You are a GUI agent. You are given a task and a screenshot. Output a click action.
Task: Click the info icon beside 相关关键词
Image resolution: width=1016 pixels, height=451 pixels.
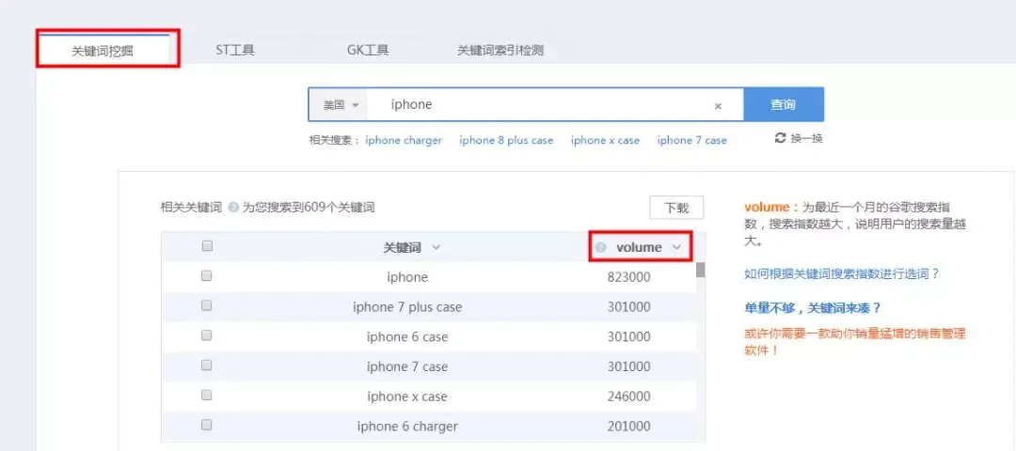[234, 208]
